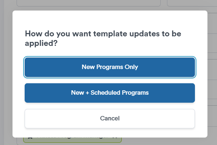Choose New + Scheduled Programs option
This screenshot has height=145, width=217.
tap(110, 93)
